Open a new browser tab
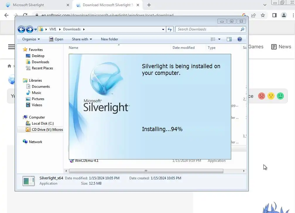Viewport: 295px width, 213px height. point(149,5)
